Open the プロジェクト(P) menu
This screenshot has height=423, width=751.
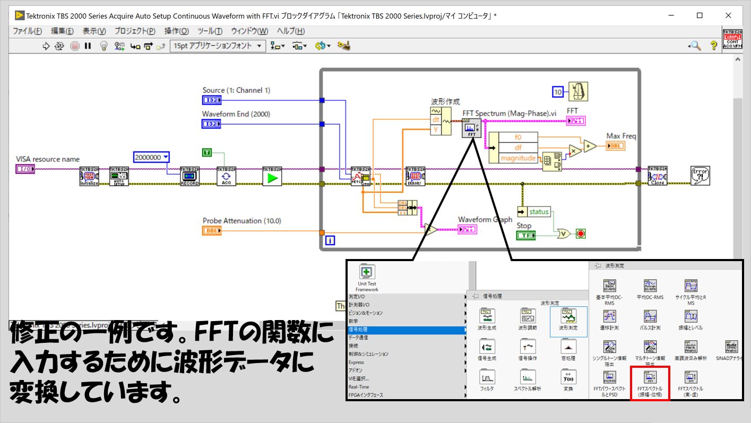[x=135, y=31]
